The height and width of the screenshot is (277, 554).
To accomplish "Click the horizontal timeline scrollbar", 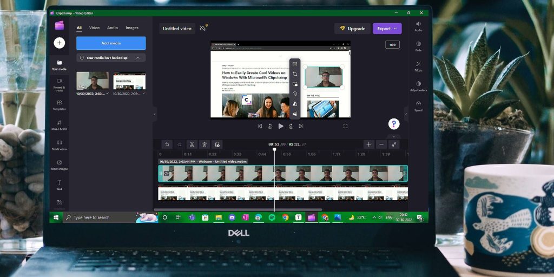I will click(238, 209).
